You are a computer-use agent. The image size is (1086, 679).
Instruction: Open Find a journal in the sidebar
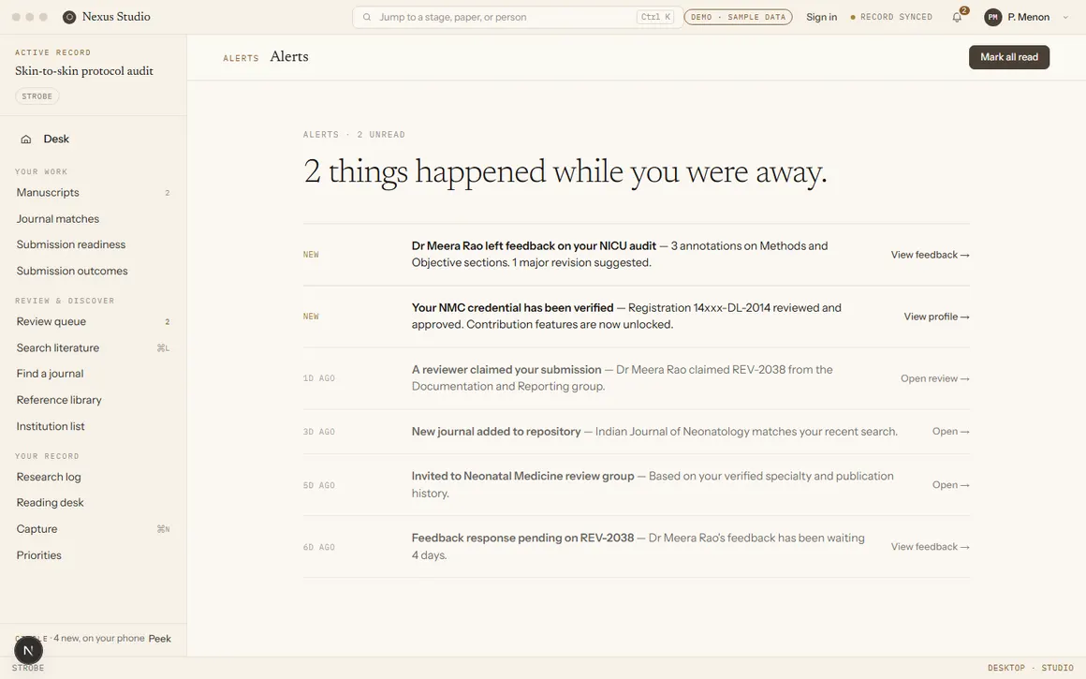94,374
